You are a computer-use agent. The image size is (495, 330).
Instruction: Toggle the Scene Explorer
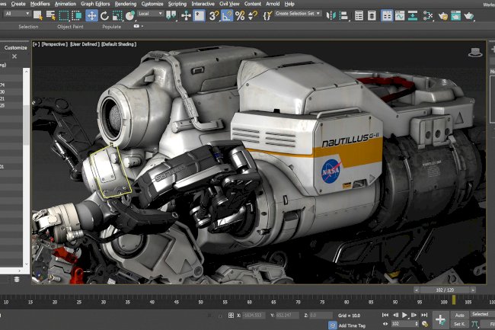pyautogui.click(x=359, y=15)
